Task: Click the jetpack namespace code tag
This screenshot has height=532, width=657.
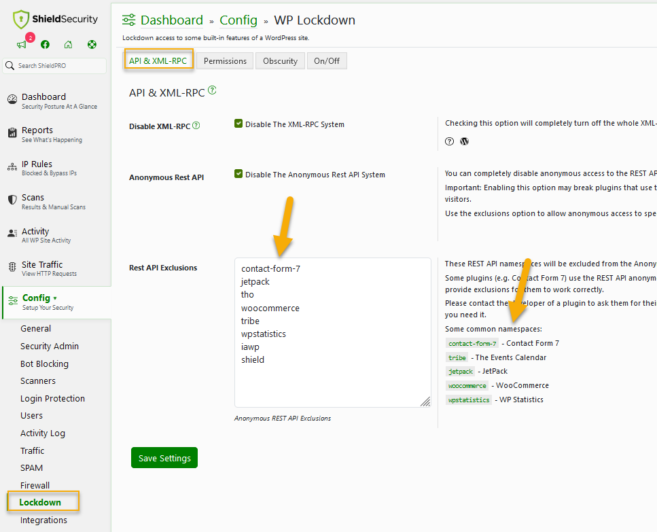Action: click(x=461, y=372)
